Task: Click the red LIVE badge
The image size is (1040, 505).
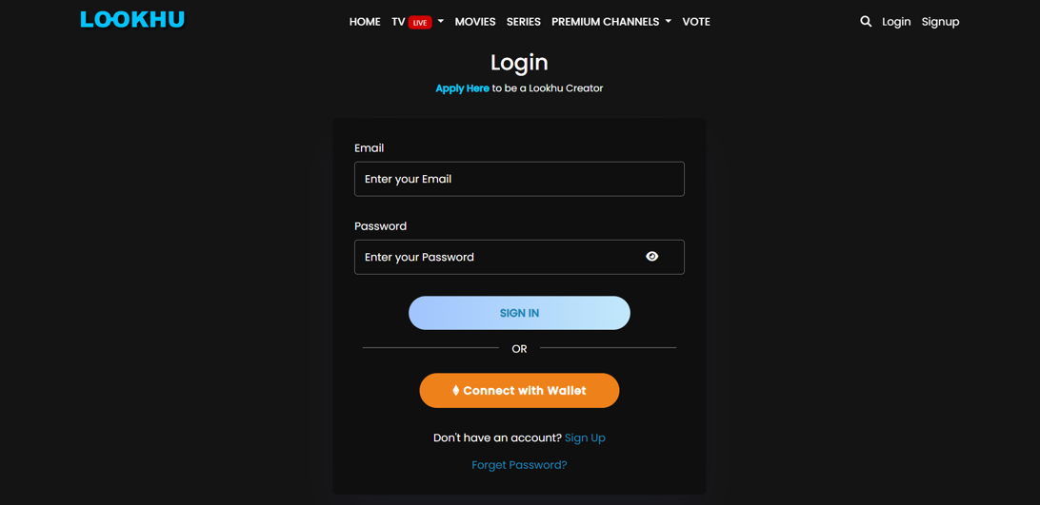Action: click(x=420, y=23)
